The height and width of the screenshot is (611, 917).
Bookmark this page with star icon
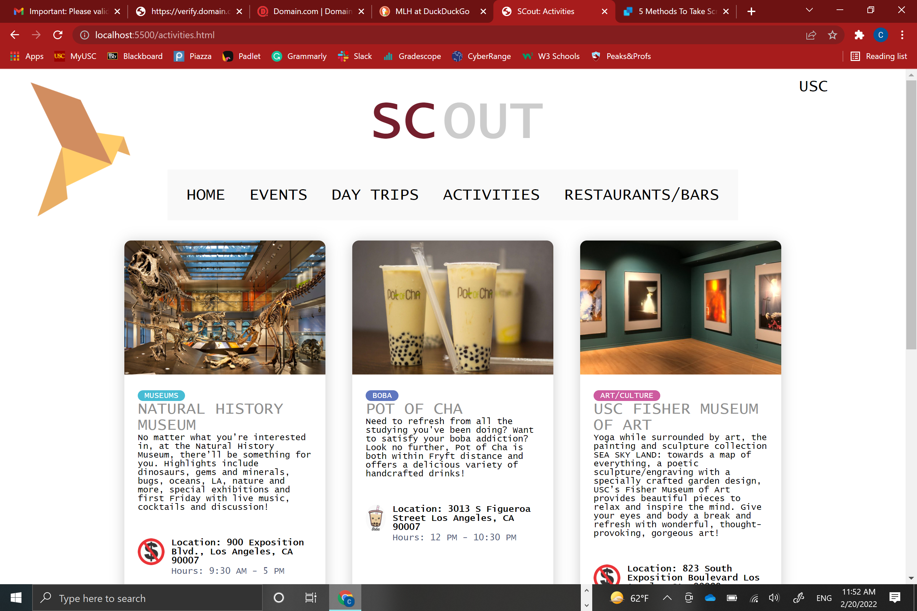tap(833, 35)
